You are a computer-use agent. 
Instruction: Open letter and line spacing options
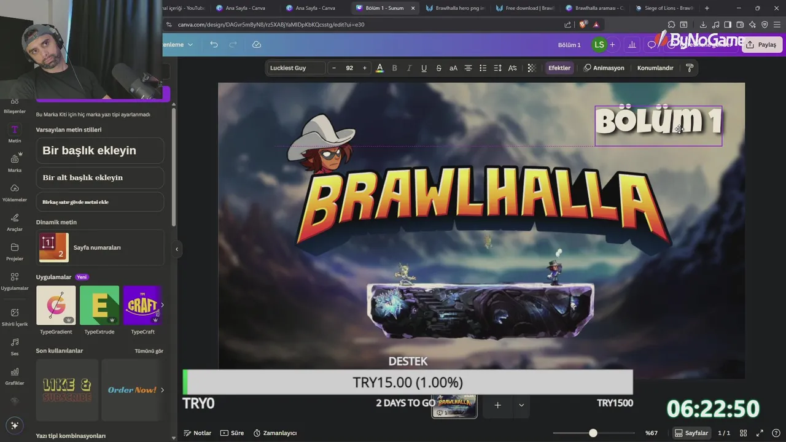click(x=497, y=68)
